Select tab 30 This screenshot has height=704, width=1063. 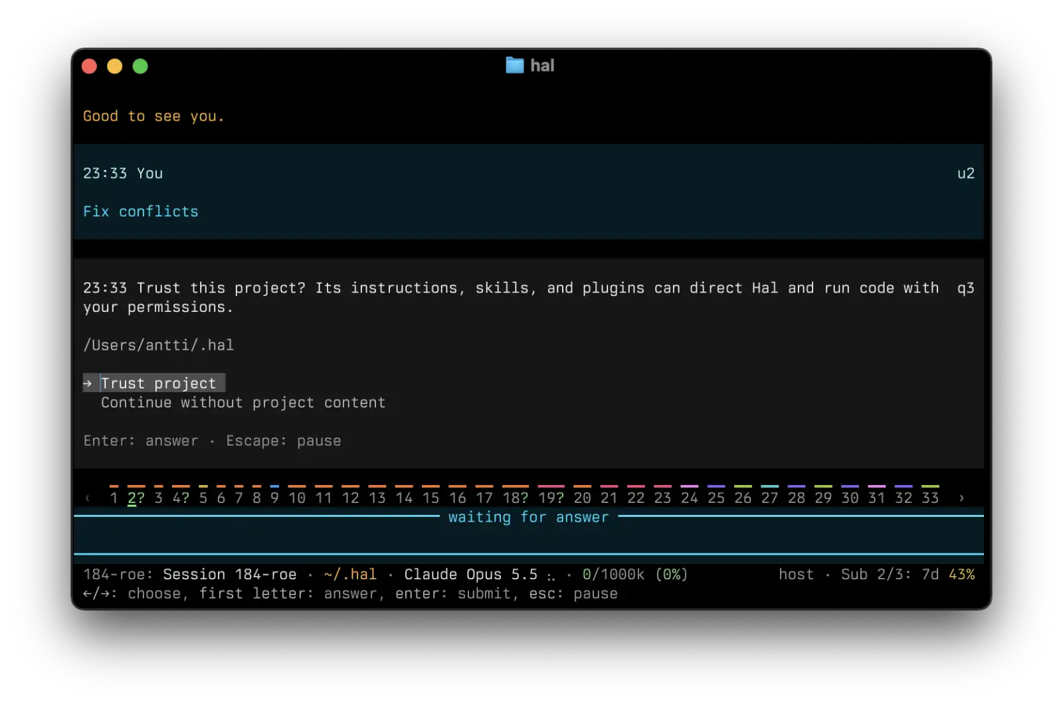point(850,498)
